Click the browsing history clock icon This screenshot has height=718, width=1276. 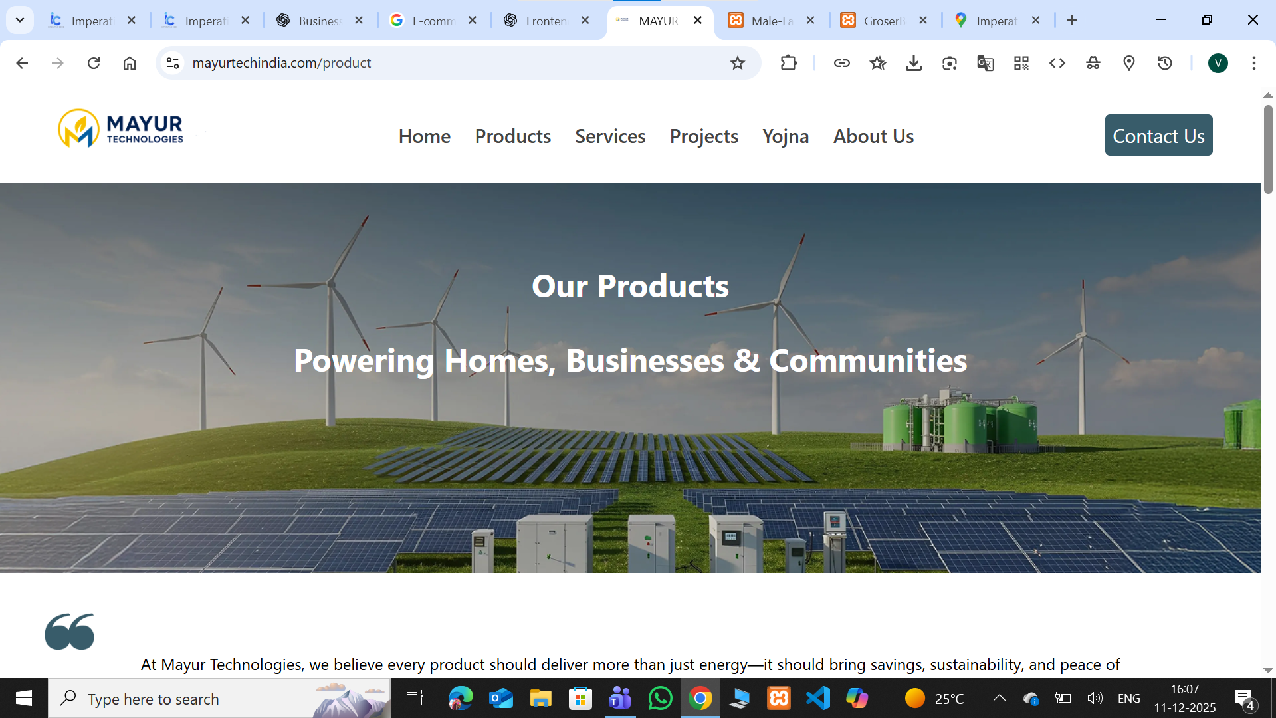1165,63
